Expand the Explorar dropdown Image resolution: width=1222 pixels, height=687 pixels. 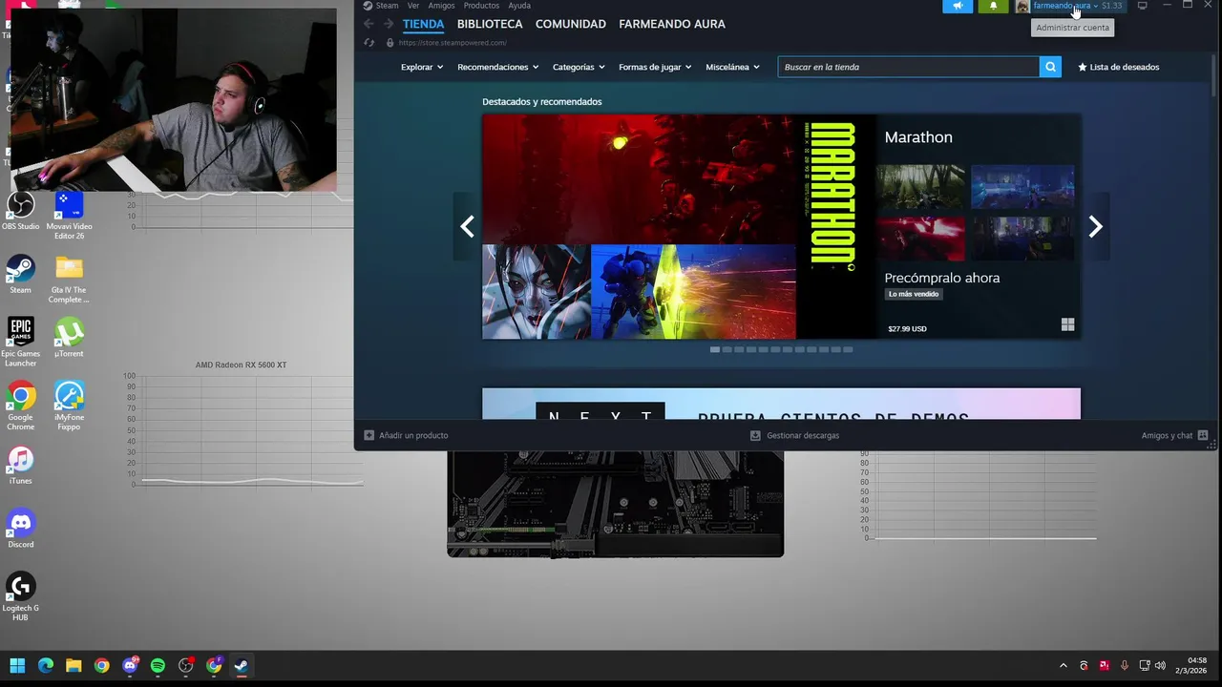tap(422, 67)
